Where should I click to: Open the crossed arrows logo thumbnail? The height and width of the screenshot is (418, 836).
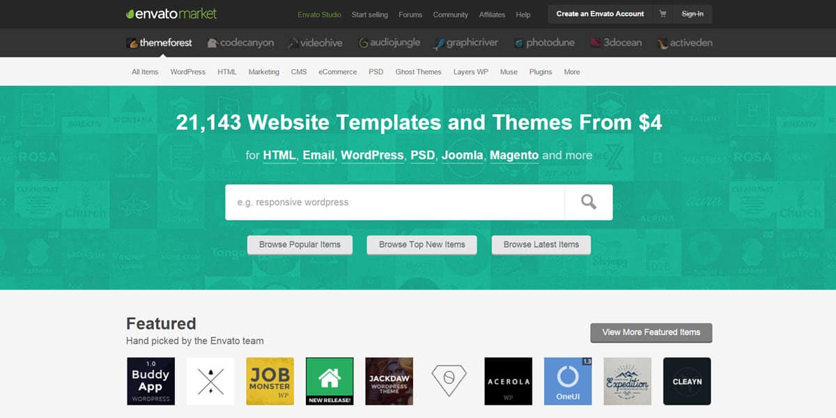[x=210, y=381]
